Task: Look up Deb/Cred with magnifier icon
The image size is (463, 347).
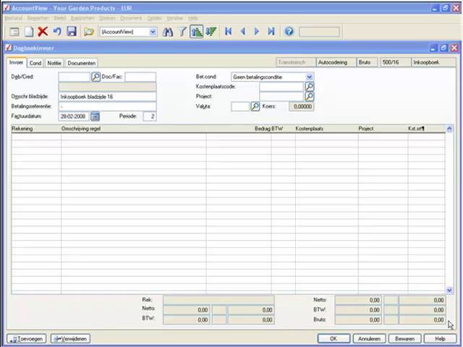Action: (x=95, y=77)
